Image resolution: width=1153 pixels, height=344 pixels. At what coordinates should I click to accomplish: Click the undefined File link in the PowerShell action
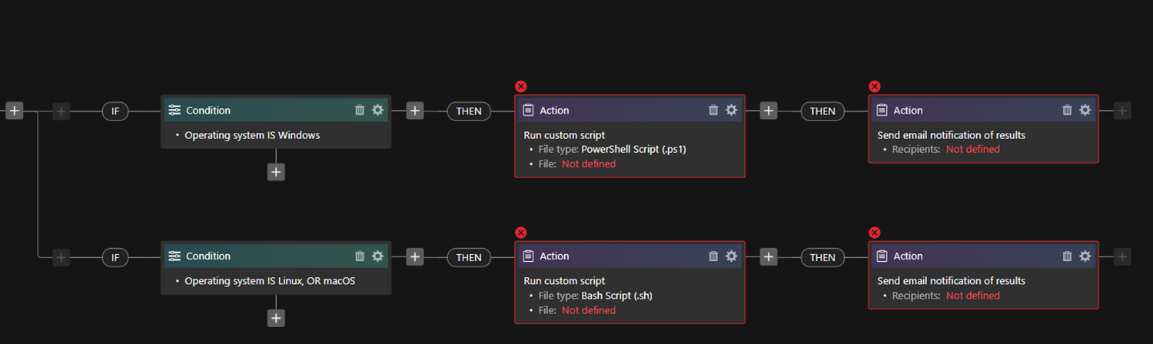click(x=588, y=164)
